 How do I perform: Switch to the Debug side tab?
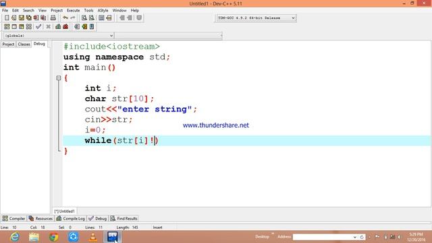tap(39, 44)
